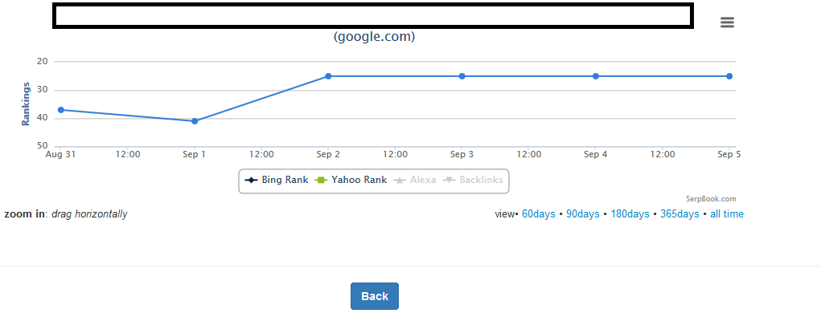
Task: Select the Sep 5 data point
Action: click(729, 76)
